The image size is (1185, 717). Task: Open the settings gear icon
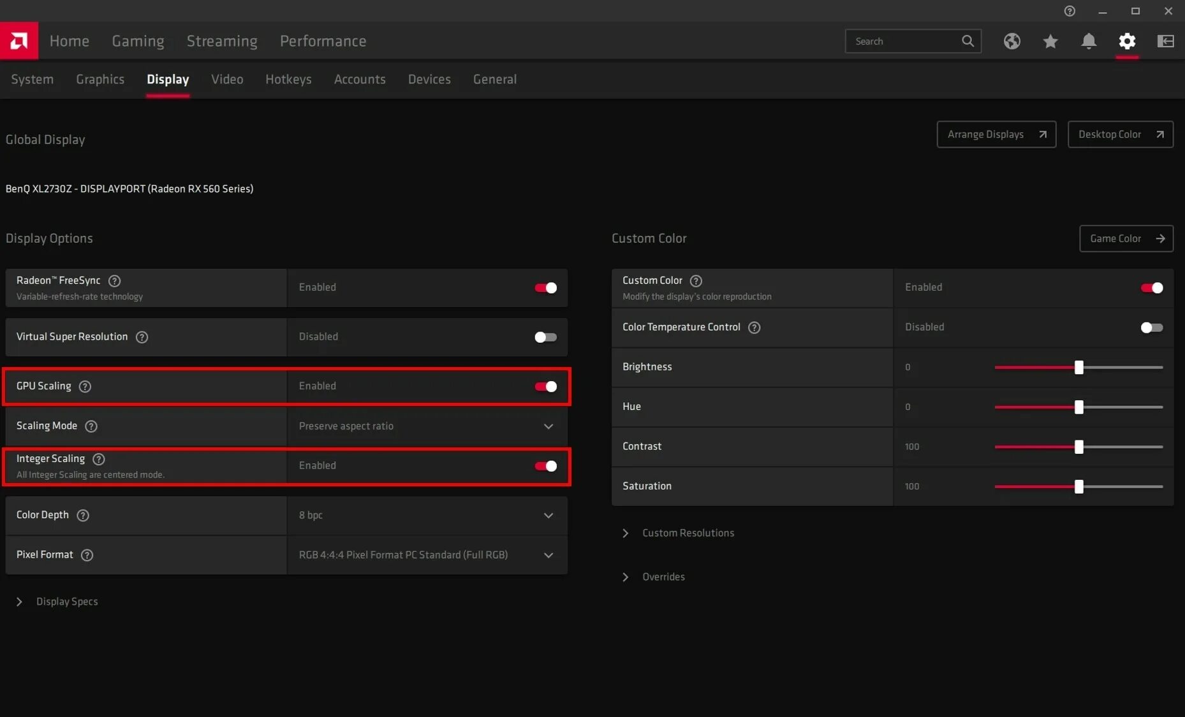tap(1127, 41)
